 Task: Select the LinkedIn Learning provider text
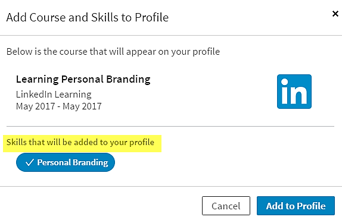[x=54, y=95]
